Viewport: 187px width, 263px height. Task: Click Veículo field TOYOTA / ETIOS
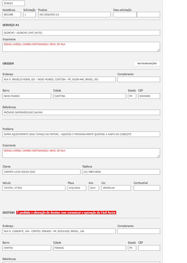click(x=34, y=188)
